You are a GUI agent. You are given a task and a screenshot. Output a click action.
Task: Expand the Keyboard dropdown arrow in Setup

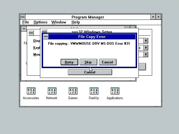point(146,48)
